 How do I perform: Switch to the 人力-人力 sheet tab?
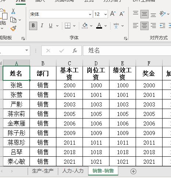click(73, 171)
